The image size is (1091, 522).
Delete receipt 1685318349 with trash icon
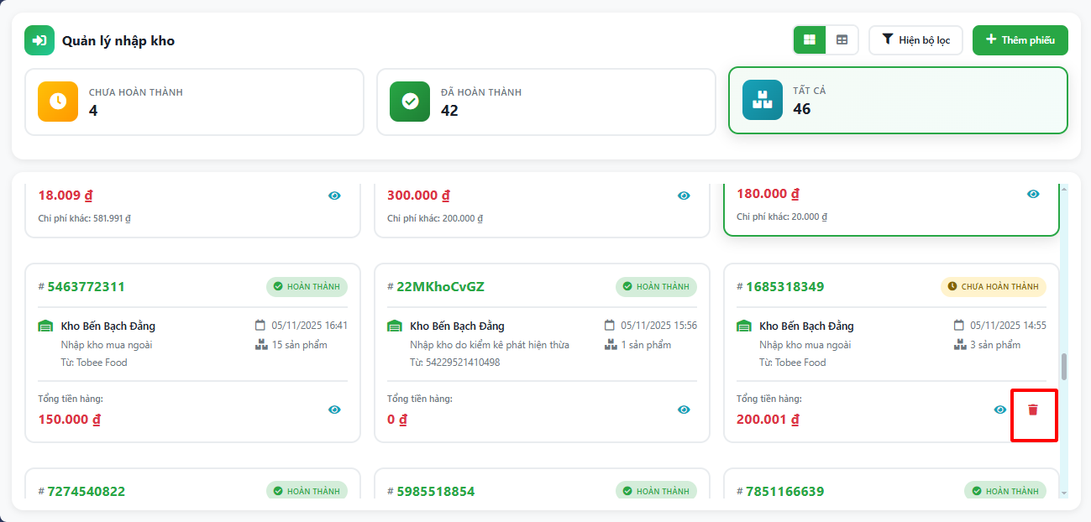[x=1033, y=410]
